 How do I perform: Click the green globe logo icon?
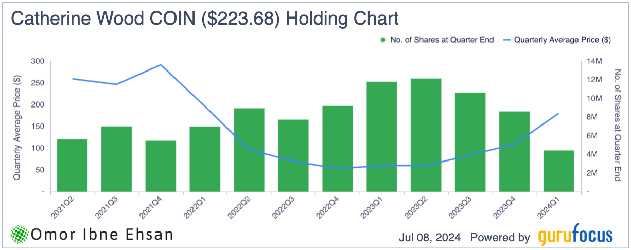click(20, 235)
